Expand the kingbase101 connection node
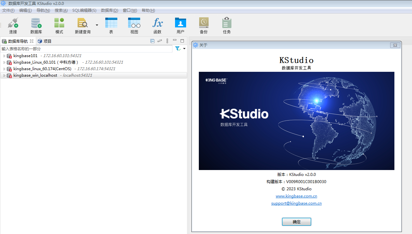This screenshot has height=234, width=412. click(4, 56)
